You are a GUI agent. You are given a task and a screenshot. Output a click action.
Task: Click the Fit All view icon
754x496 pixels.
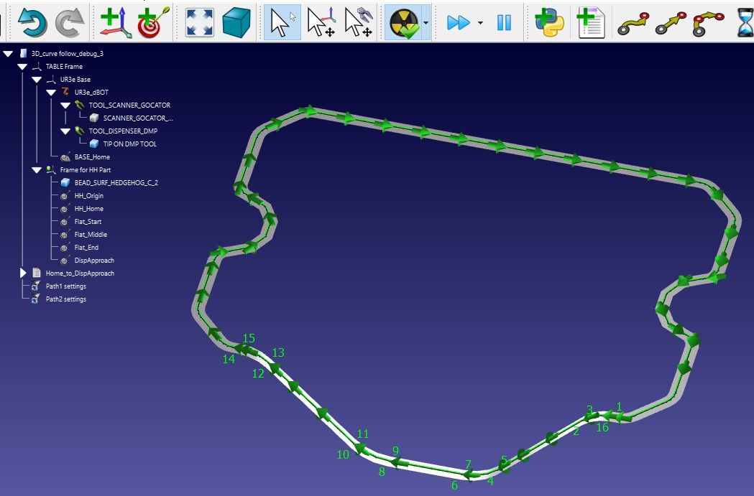click(200, 22)
